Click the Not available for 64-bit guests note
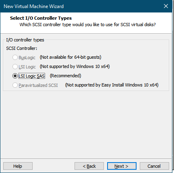 (x=70, y=57)
